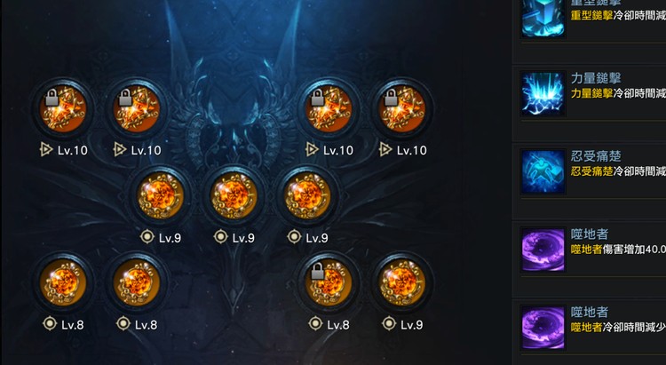The height and width of the screenshot is (365, 666).
Task: Select the third Lv.10 gem from left
Action: [329, 108]
